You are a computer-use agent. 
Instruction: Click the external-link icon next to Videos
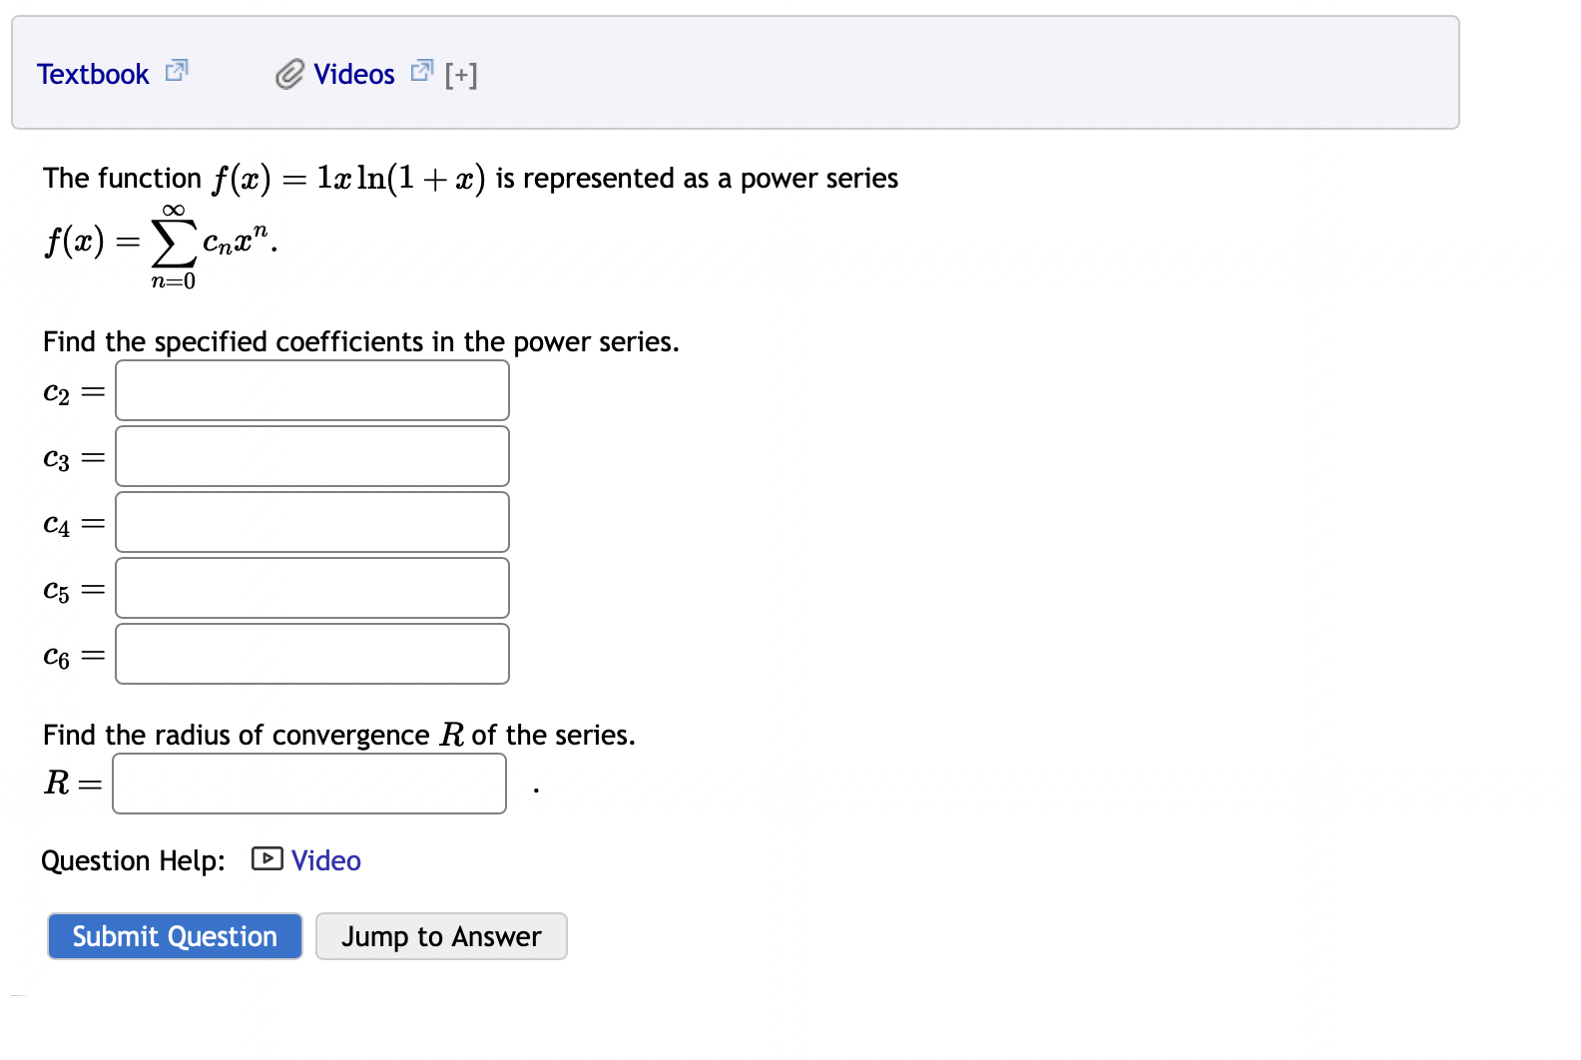click(421, 70)
